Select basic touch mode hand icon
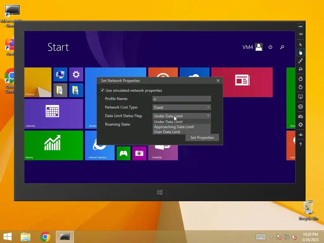This screenshot has height=243, width=324. pyautogui.click(x=301, y=53)
